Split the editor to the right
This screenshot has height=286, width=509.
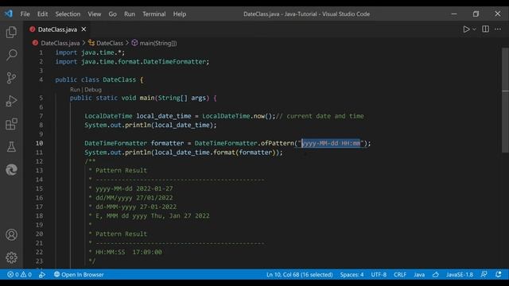(x=485, y=29)
